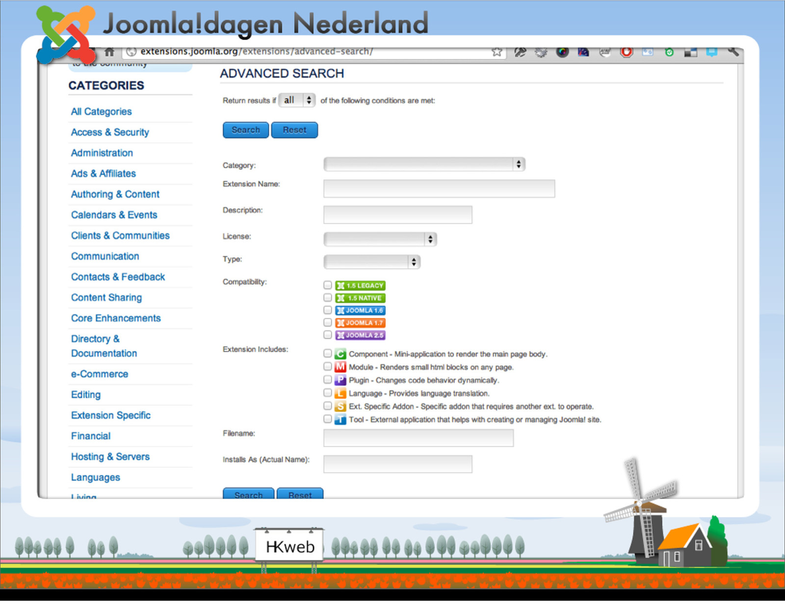Click the blue Tool 'T' icon
785x604 pixels.
[340, 420]
